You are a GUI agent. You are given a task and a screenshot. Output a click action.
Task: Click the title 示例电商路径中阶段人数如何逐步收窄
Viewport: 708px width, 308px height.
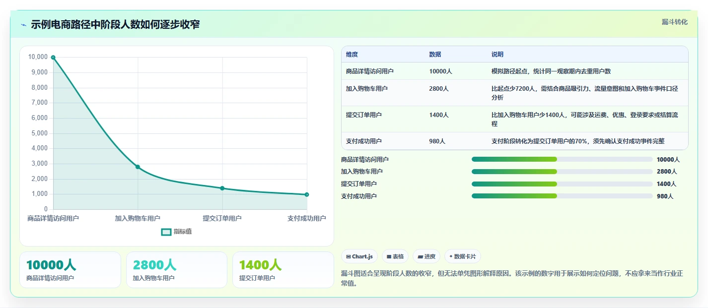pos(115,25)
